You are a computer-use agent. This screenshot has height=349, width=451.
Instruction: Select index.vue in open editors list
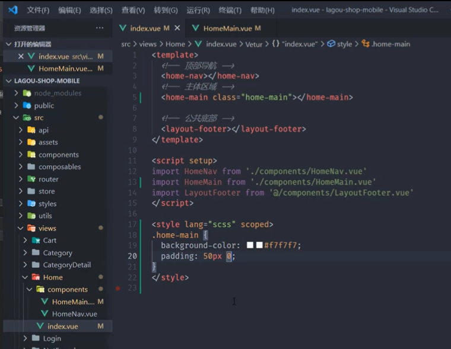(x=58, y=56)
